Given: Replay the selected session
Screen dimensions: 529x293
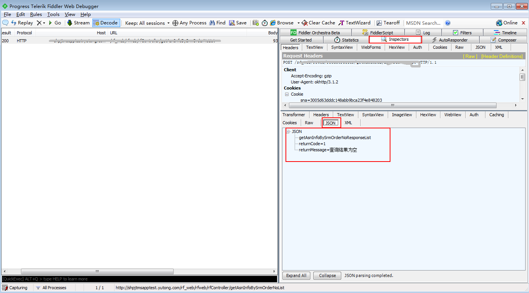Looking at the screenshot, I should (x=22, y=23).
